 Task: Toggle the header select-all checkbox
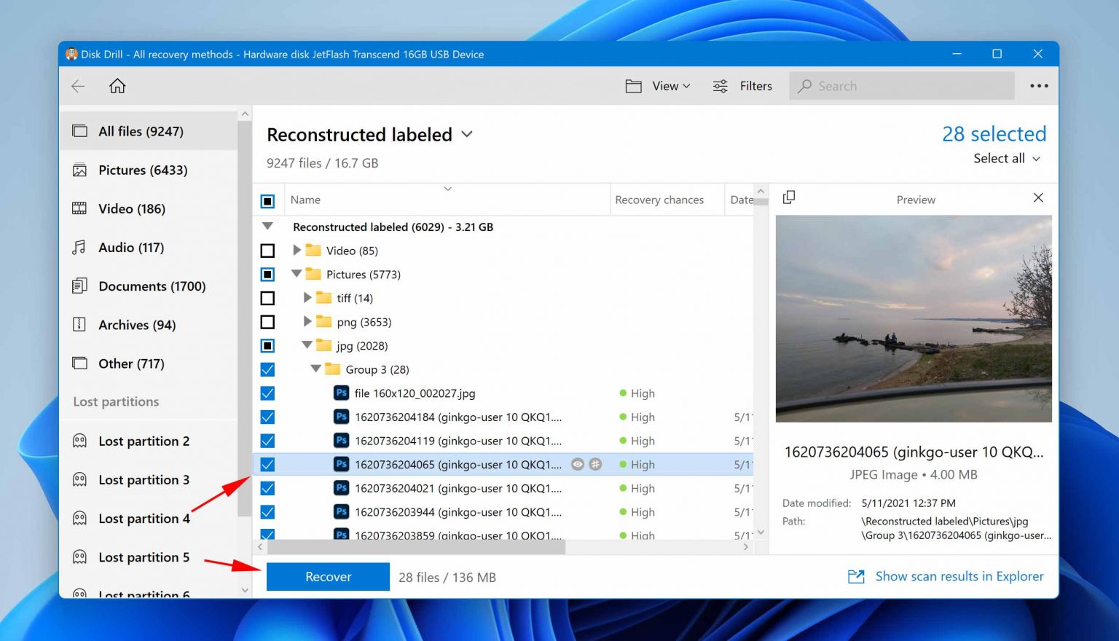pyautogui.click(x=267, y=200)
